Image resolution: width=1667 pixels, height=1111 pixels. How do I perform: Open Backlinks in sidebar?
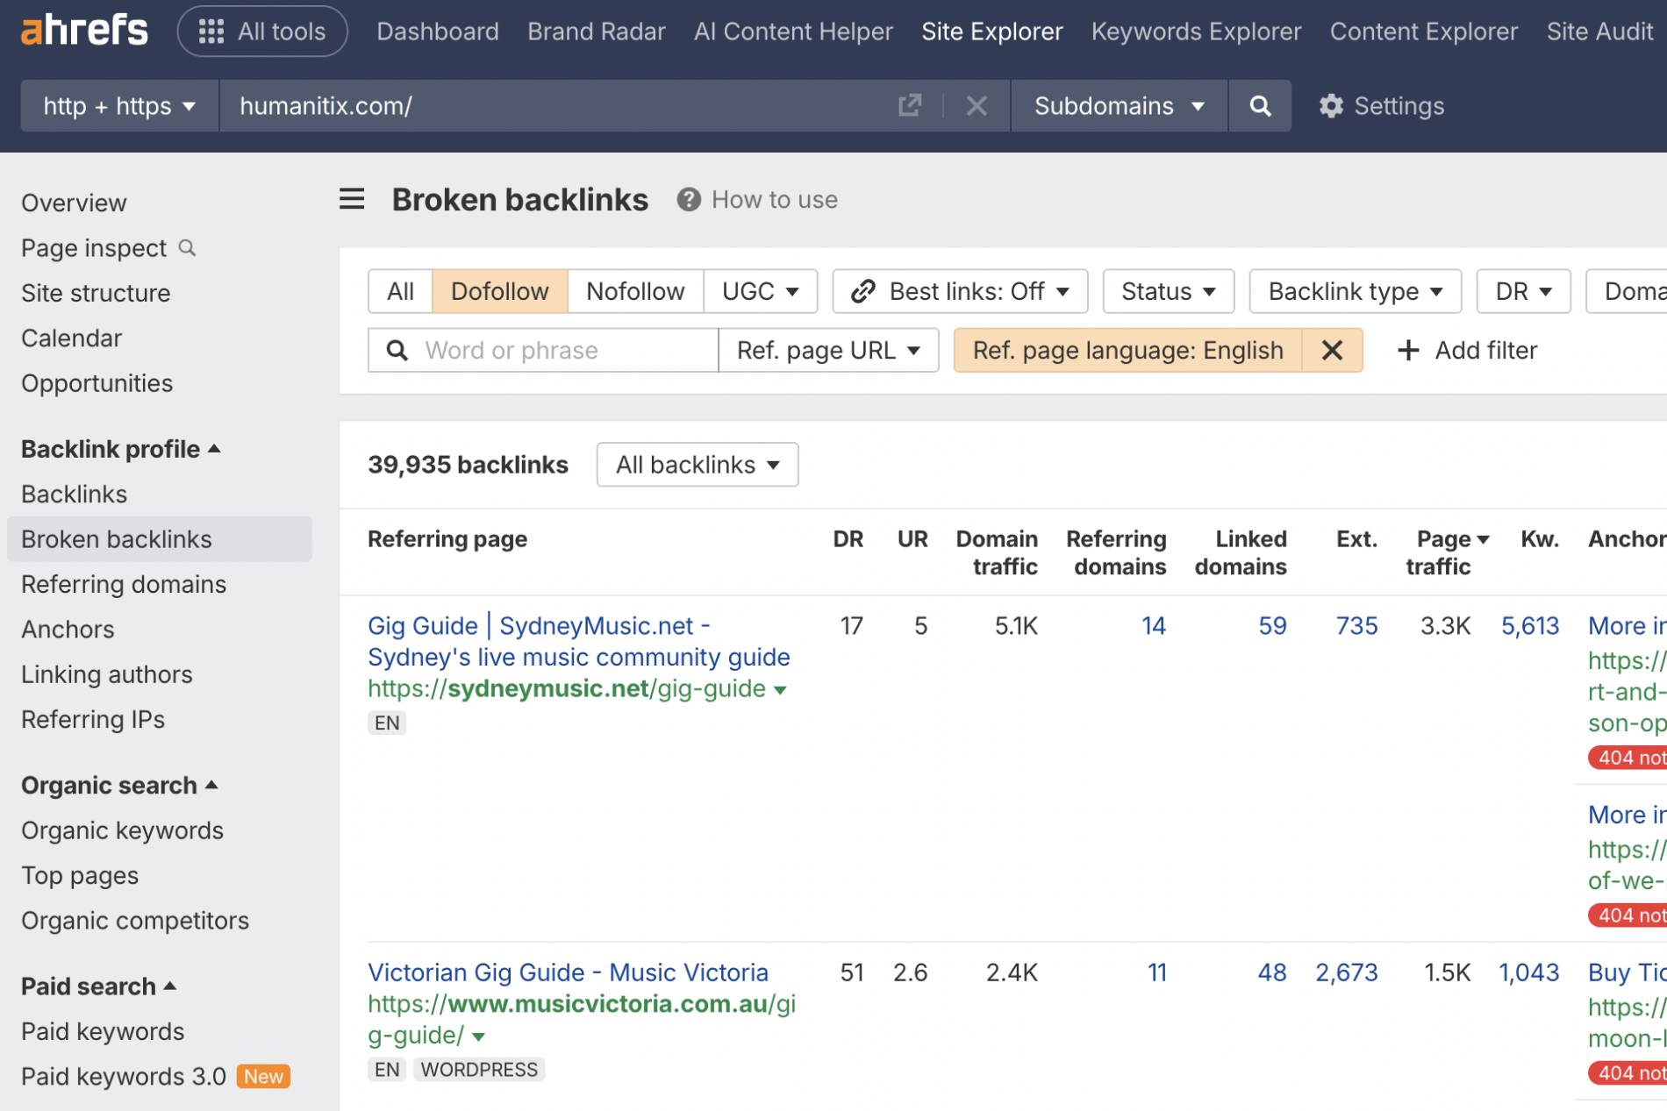(74, 494)
